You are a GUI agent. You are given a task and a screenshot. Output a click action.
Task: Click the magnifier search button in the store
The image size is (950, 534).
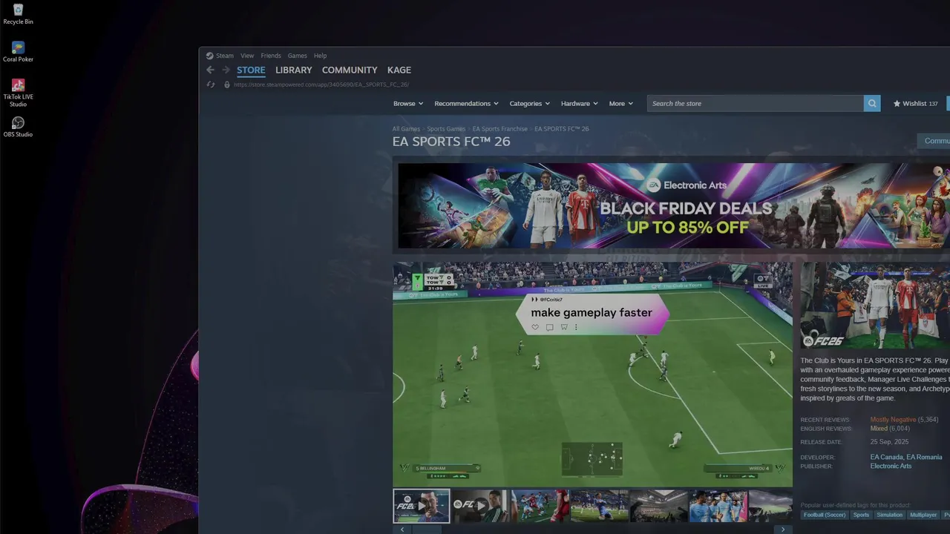click(x=872, y=104)
